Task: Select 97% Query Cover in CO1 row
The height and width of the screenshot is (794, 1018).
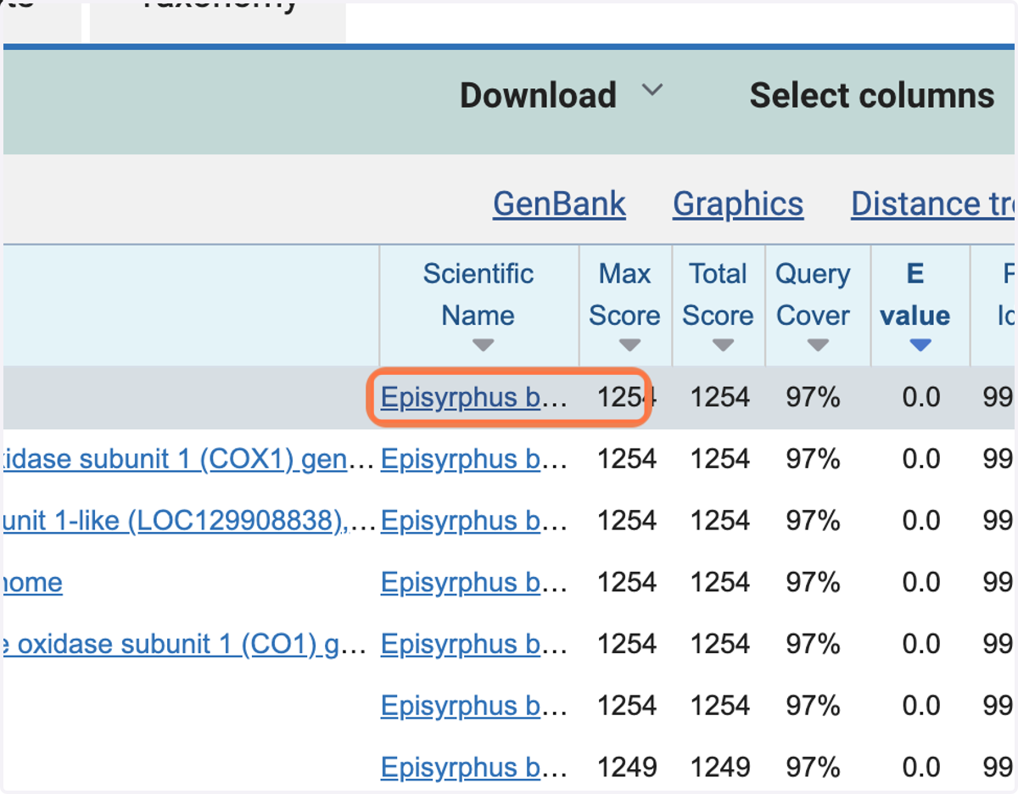Action: pos(813,645)
